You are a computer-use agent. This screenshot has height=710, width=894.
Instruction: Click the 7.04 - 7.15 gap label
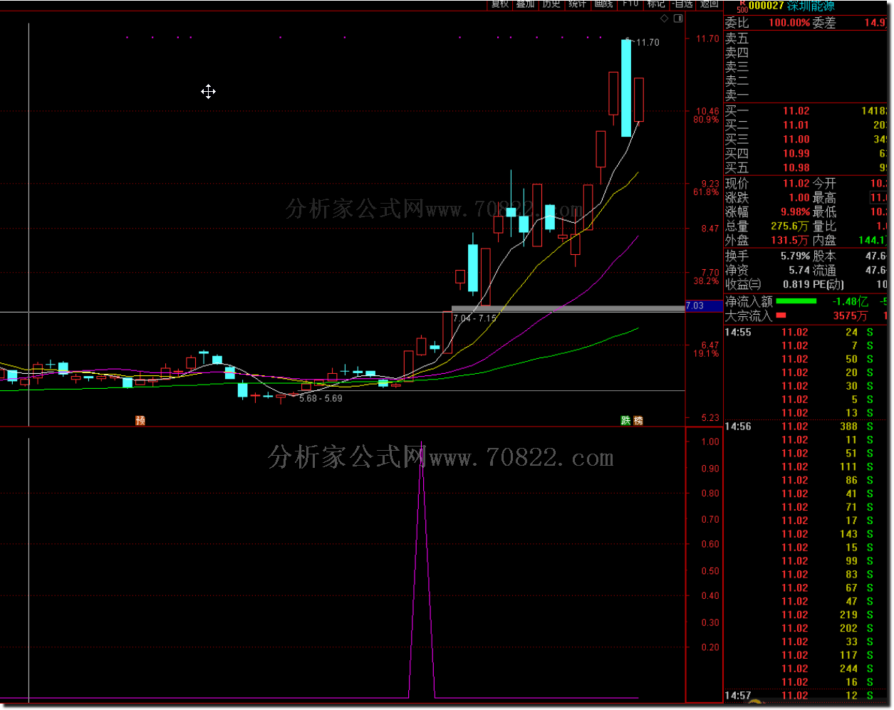pyautogui.click(x=474, y=318)
